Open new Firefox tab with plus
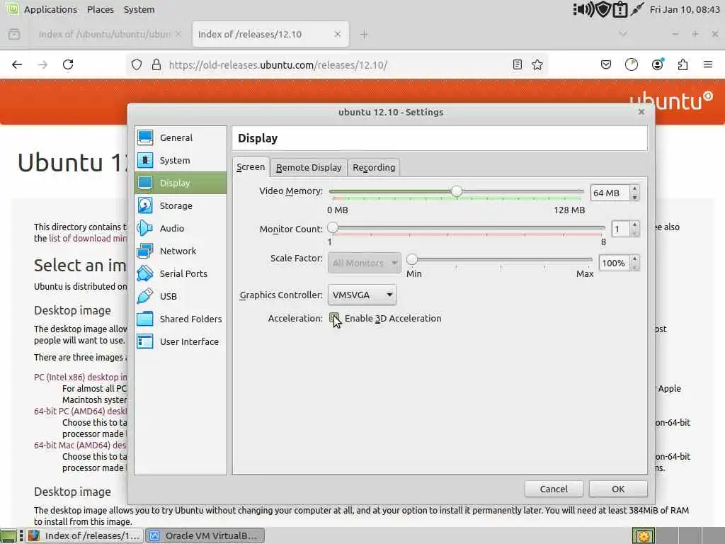The image size is (725, 544). [x=364, y=34]
